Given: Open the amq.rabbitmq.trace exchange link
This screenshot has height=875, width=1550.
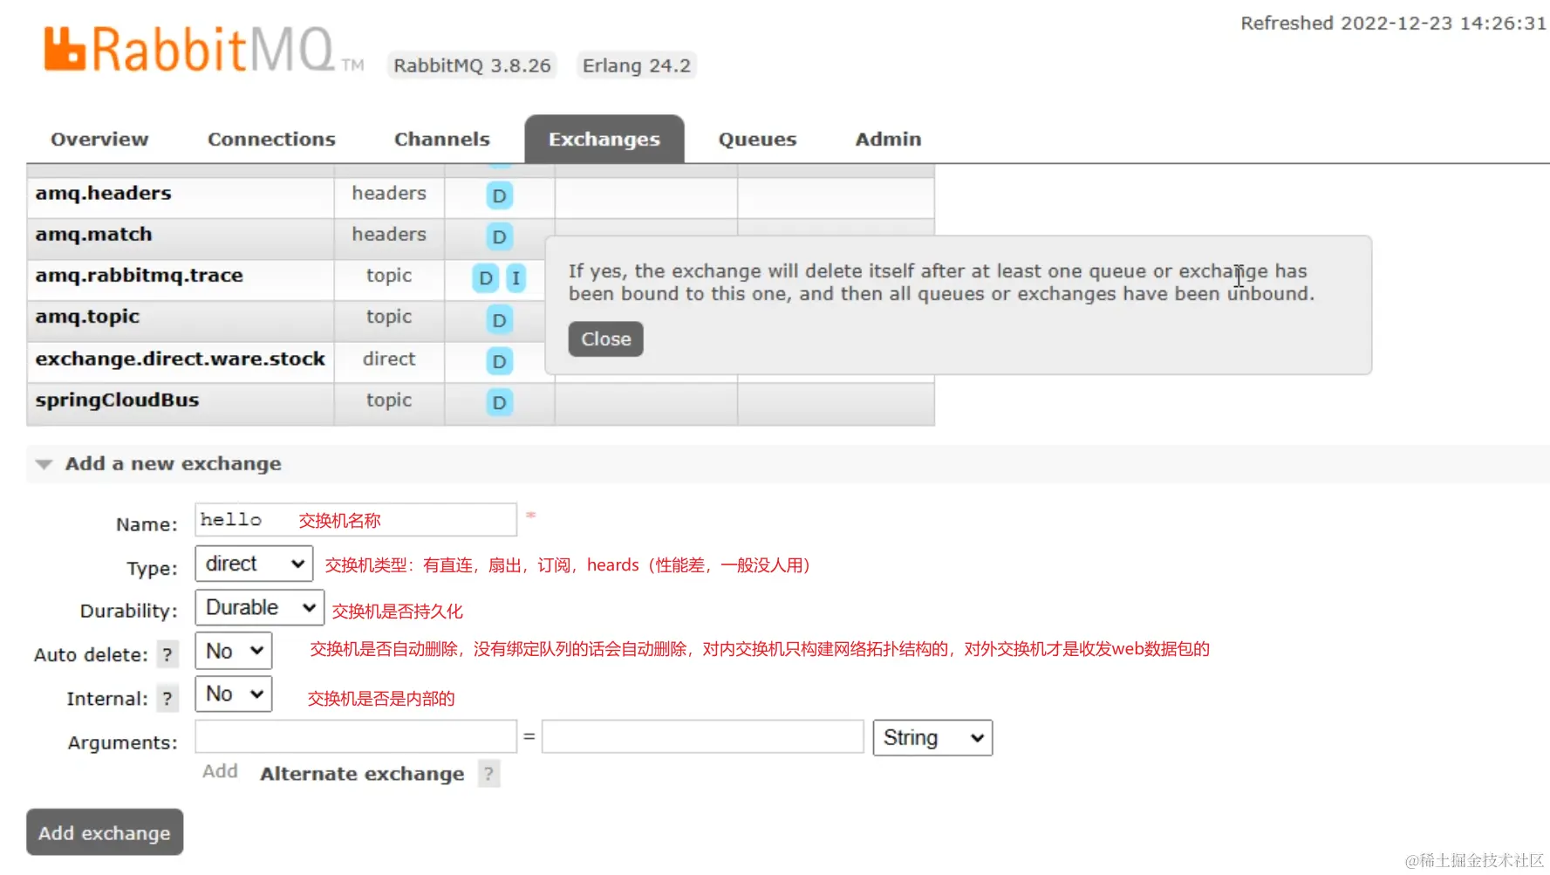Looking at the screenshot, I should [x=139, y=276].
